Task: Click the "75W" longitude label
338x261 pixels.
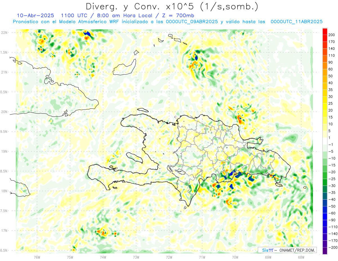Action: (70, 257)
